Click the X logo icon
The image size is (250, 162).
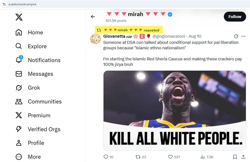click(x=19, y=17)
